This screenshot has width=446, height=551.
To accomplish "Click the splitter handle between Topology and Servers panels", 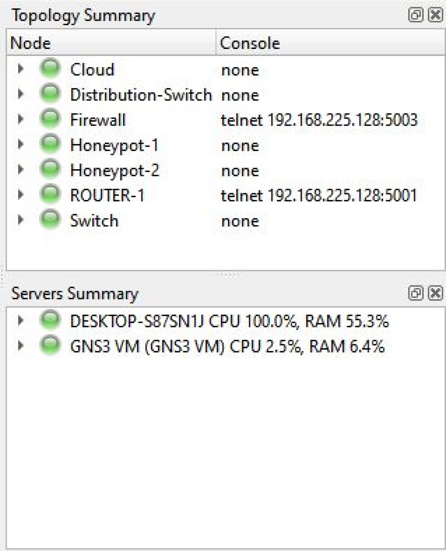I will tap(228, 274).
